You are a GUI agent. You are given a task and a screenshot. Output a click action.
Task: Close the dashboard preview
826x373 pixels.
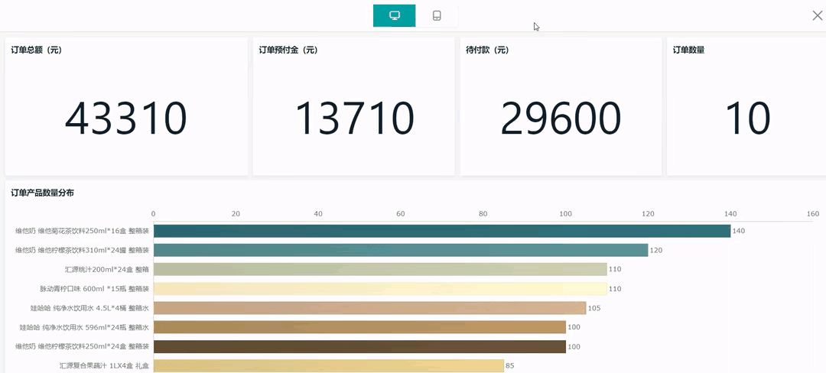click(x=817, y=15)
